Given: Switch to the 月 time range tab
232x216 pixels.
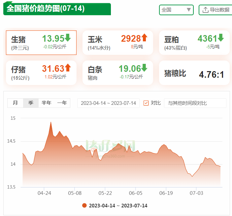Looking at the screenshot, I should 15,103.
